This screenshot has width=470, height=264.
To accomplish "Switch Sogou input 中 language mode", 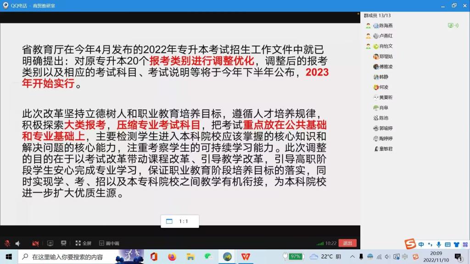I will pyautogui.click(x=421, y=244).
